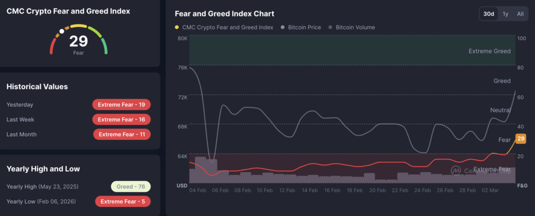535x216 pixels.
Task: Select the 1y time range
Action: pos(505,14)
